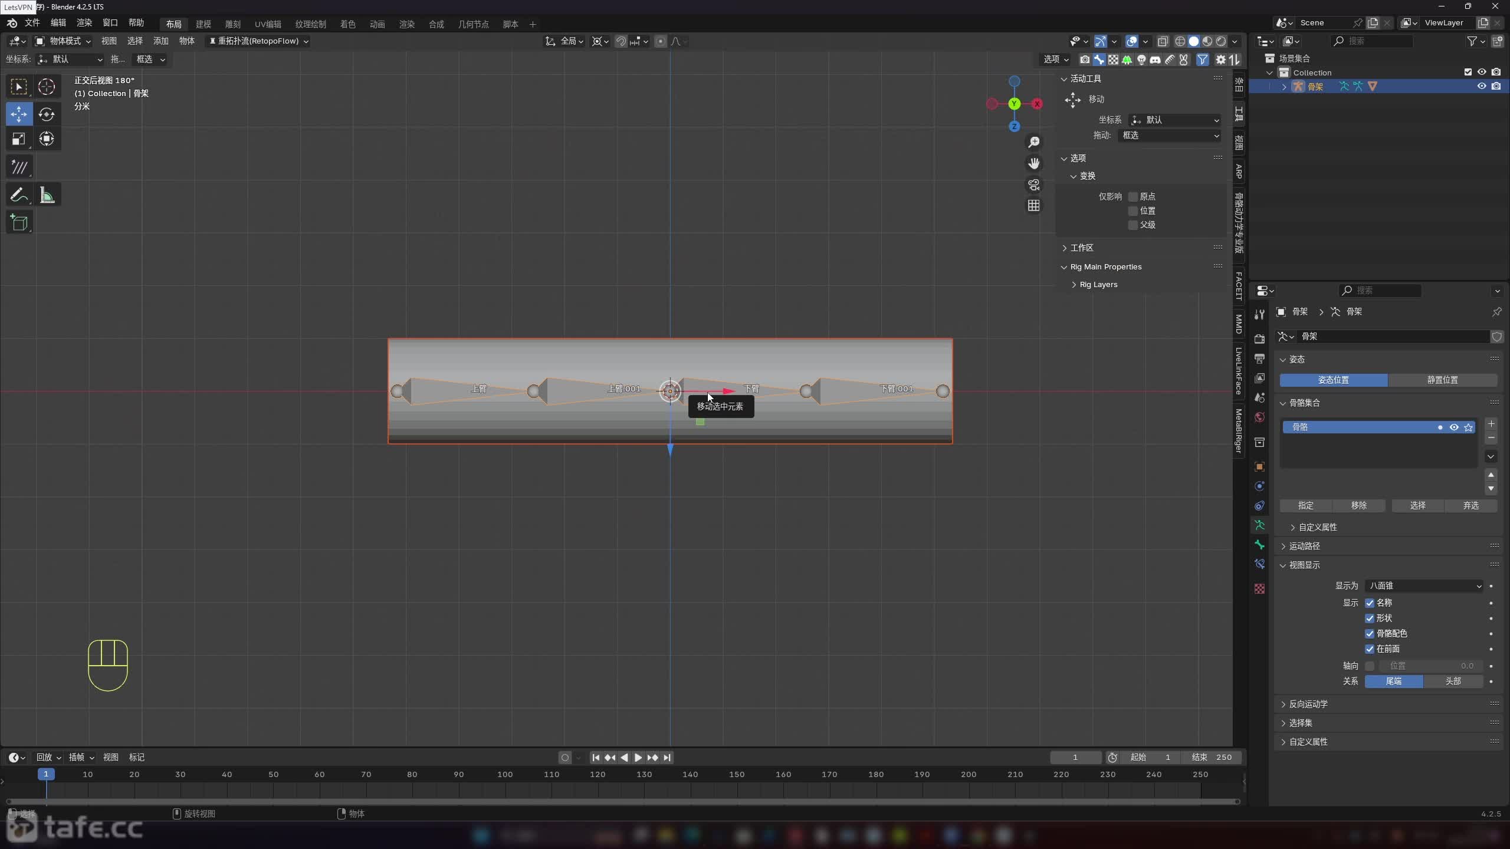The image size is (1510, 849).
Task: Activate the Measure tool
Action: click(47, 195)
